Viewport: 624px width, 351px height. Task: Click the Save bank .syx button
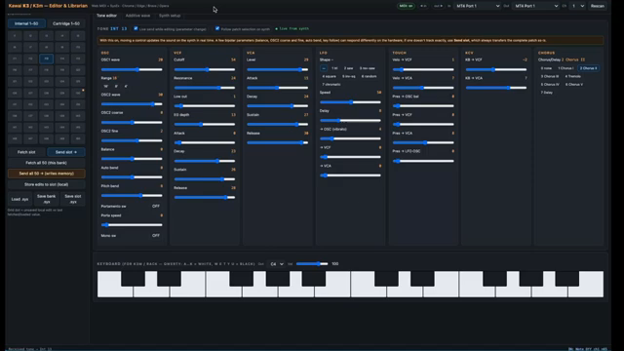(x=46, y=199)
